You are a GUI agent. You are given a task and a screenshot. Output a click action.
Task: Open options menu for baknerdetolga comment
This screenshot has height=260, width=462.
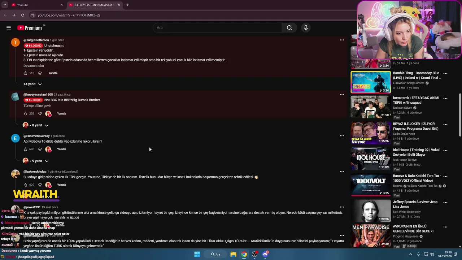pos(342,172)
